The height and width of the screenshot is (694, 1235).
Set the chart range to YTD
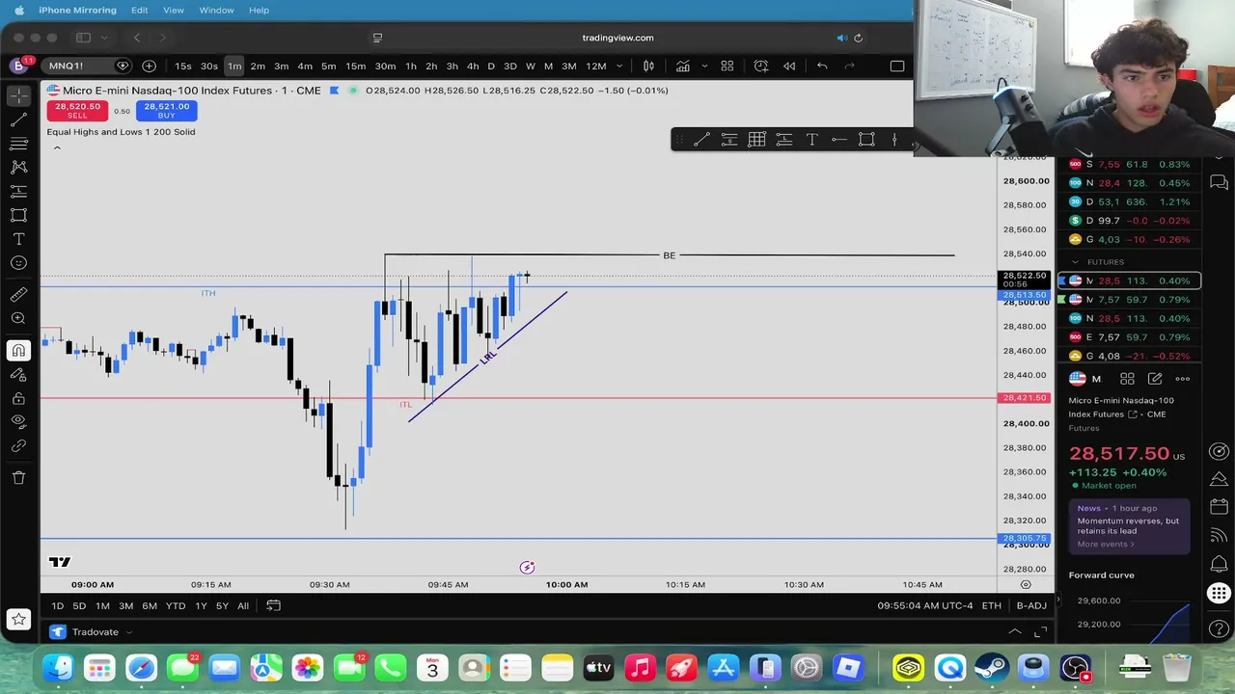point(175,605)
